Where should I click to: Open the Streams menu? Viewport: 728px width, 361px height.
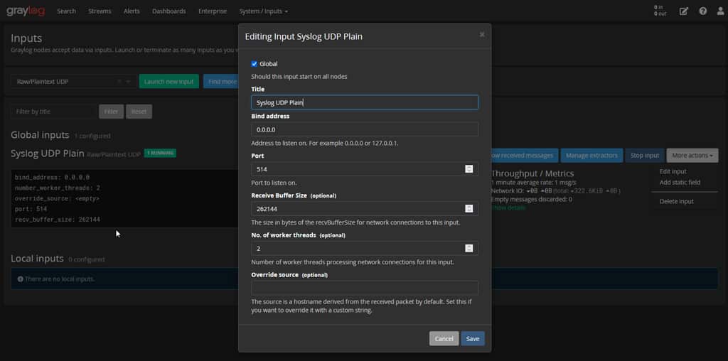pyautogui.click(x=100, y=11)
